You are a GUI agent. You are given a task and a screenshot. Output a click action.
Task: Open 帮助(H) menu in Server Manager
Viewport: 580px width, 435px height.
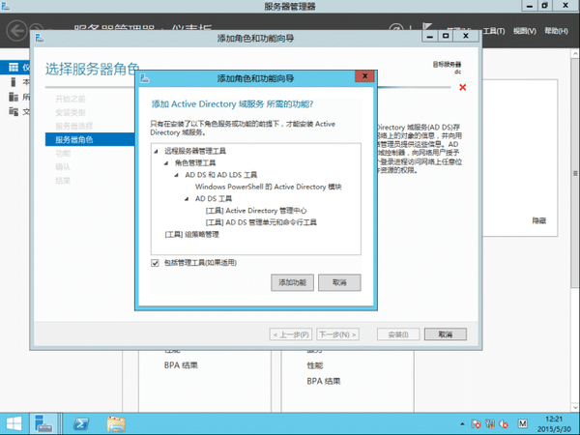point(556,31)
